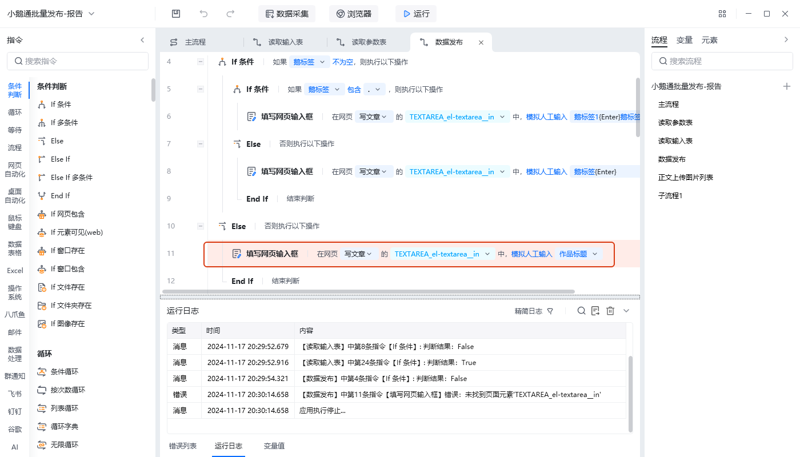The image size is (800, 457).
Task: Click the If 图像存在 command icon
Action: tap(42, 324)
